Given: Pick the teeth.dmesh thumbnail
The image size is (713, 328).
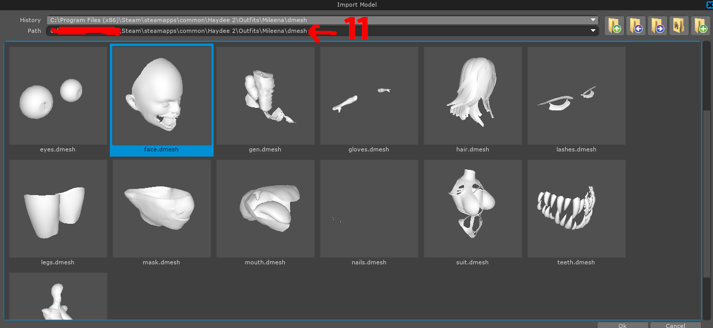Looking at the screenshot, I should click(x=576, y=209).
